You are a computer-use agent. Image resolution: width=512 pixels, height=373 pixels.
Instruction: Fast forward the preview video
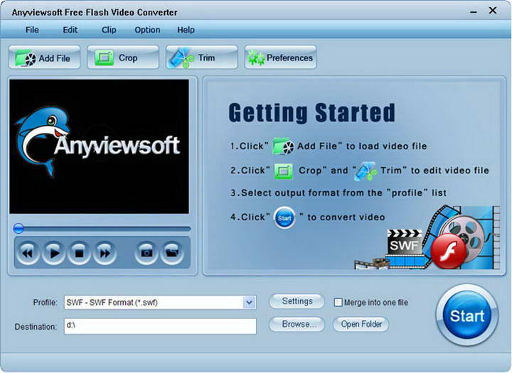105,253
